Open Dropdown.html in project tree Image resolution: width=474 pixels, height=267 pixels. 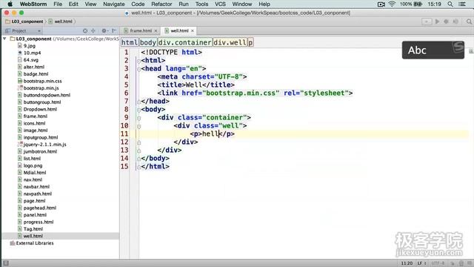coord(40,109)
